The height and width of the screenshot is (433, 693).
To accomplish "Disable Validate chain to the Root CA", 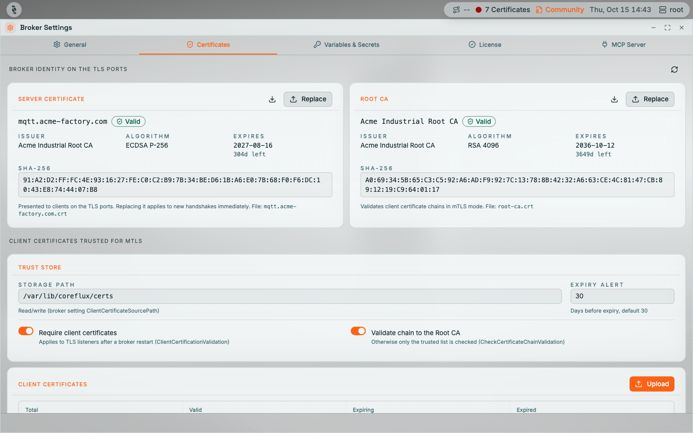I will [x=358, y=331].
